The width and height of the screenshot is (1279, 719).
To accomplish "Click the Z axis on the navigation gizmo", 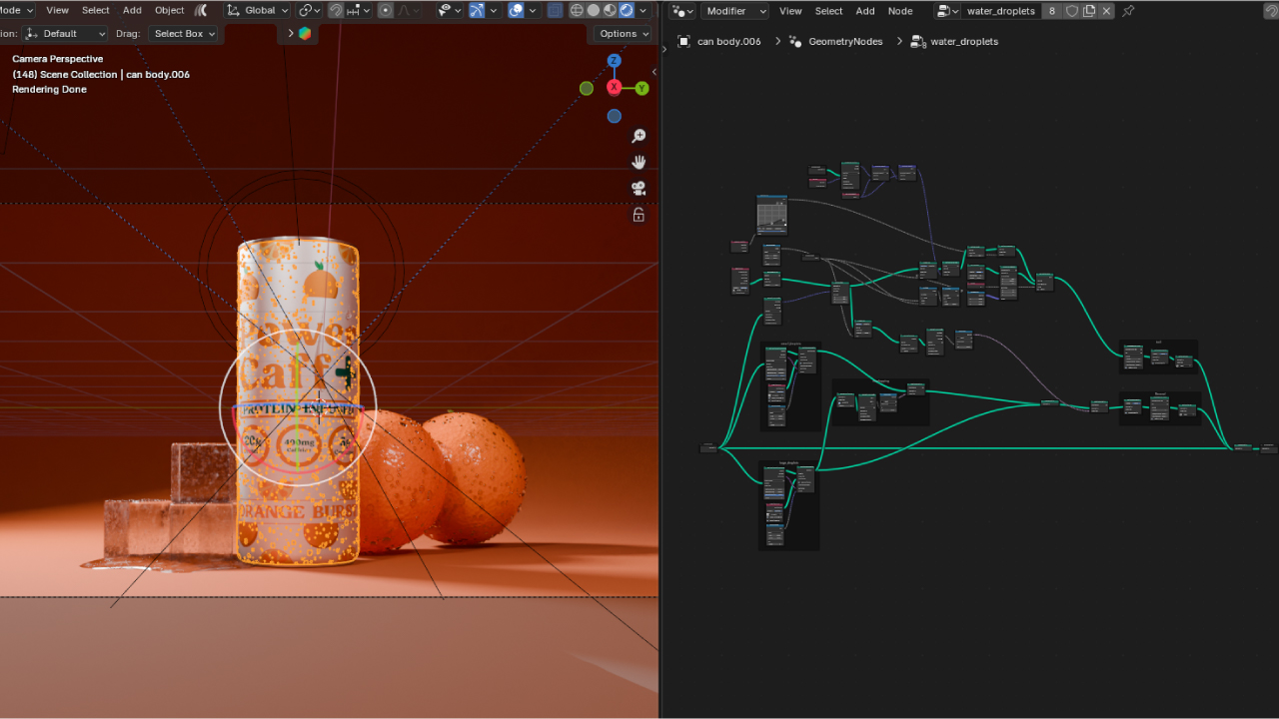I will pyautogui.click(x=614, y=61).
